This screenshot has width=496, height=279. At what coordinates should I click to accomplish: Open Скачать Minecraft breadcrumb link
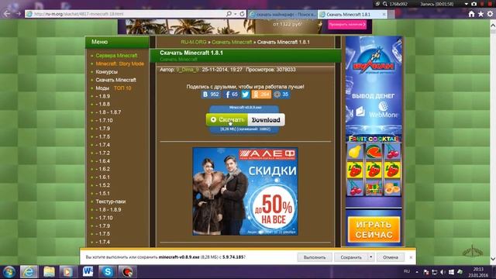(232, 42)
